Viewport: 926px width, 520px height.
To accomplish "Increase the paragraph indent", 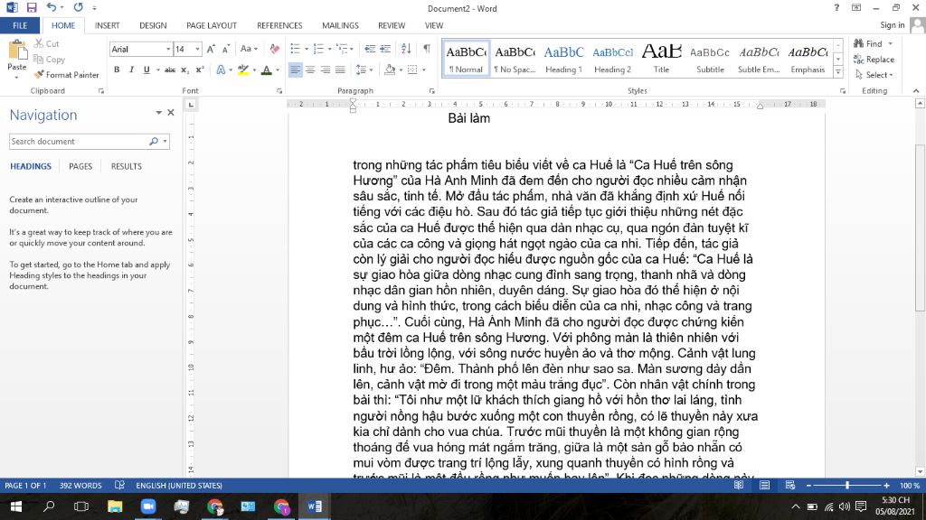I will [385, 49].
